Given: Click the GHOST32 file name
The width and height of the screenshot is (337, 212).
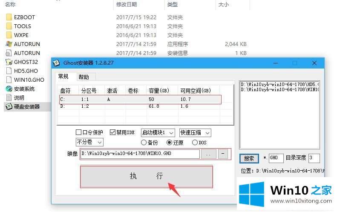Looking at the screenshot, I should 26,62.
